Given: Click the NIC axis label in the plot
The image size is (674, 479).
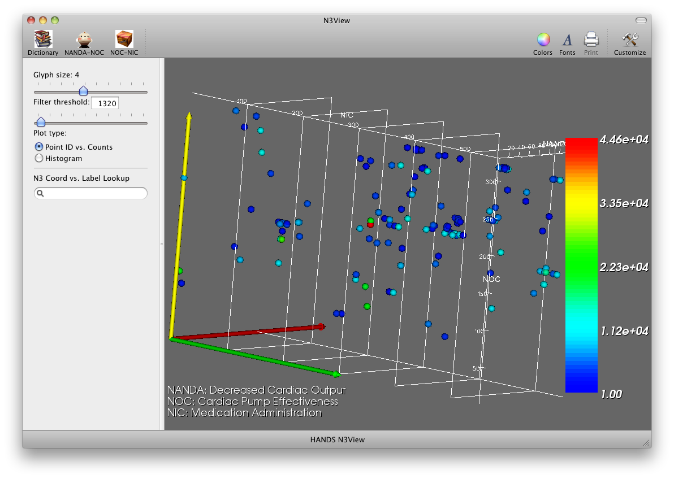Looking at the screenshot, I should pos(347,115).
